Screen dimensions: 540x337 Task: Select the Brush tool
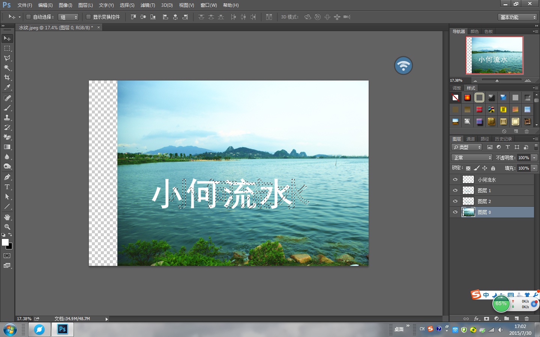point(7,108)
